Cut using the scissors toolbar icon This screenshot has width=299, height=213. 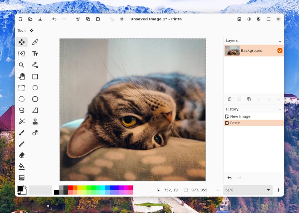(x=78, y=19)
